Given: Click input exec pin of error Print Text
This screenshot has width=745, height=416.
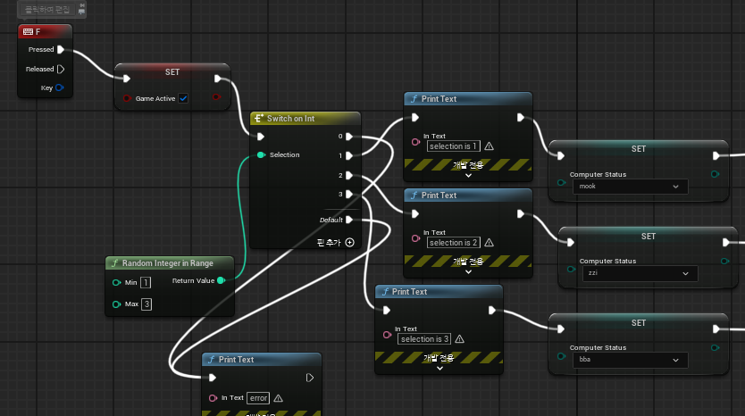Looking at the screenshot, I should 213,378.
